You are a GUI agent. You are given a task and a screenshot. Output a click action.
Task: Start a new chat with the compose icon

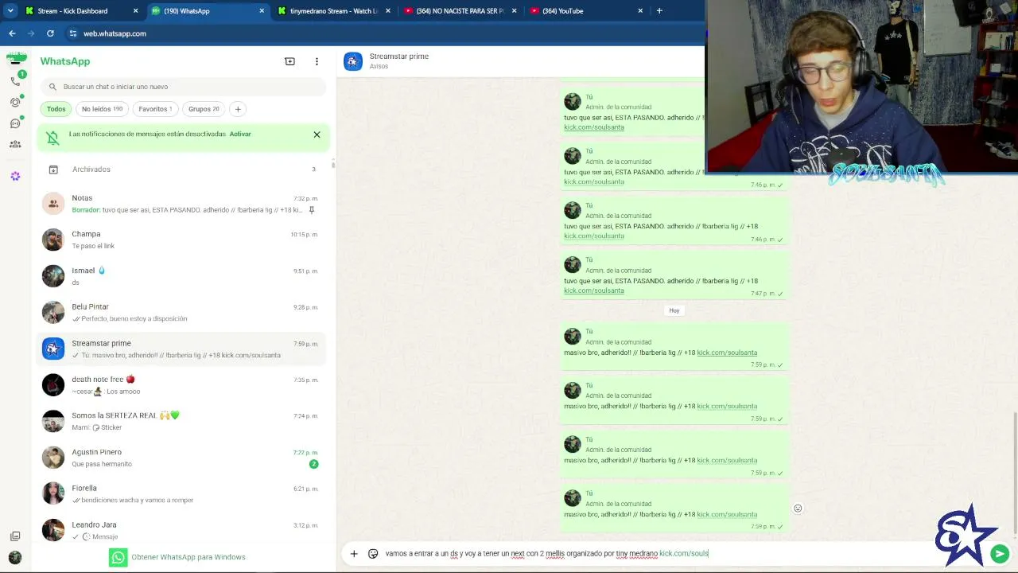point(289,61)
